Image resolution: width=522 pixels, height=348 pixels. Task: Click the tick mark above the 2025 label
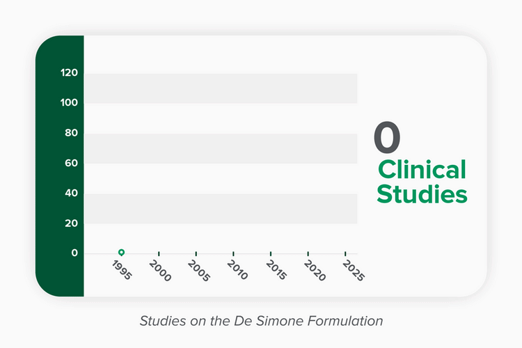coord(345,253)
